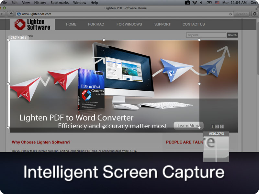
Task: Open the View menu
Action: click(26, 3)
